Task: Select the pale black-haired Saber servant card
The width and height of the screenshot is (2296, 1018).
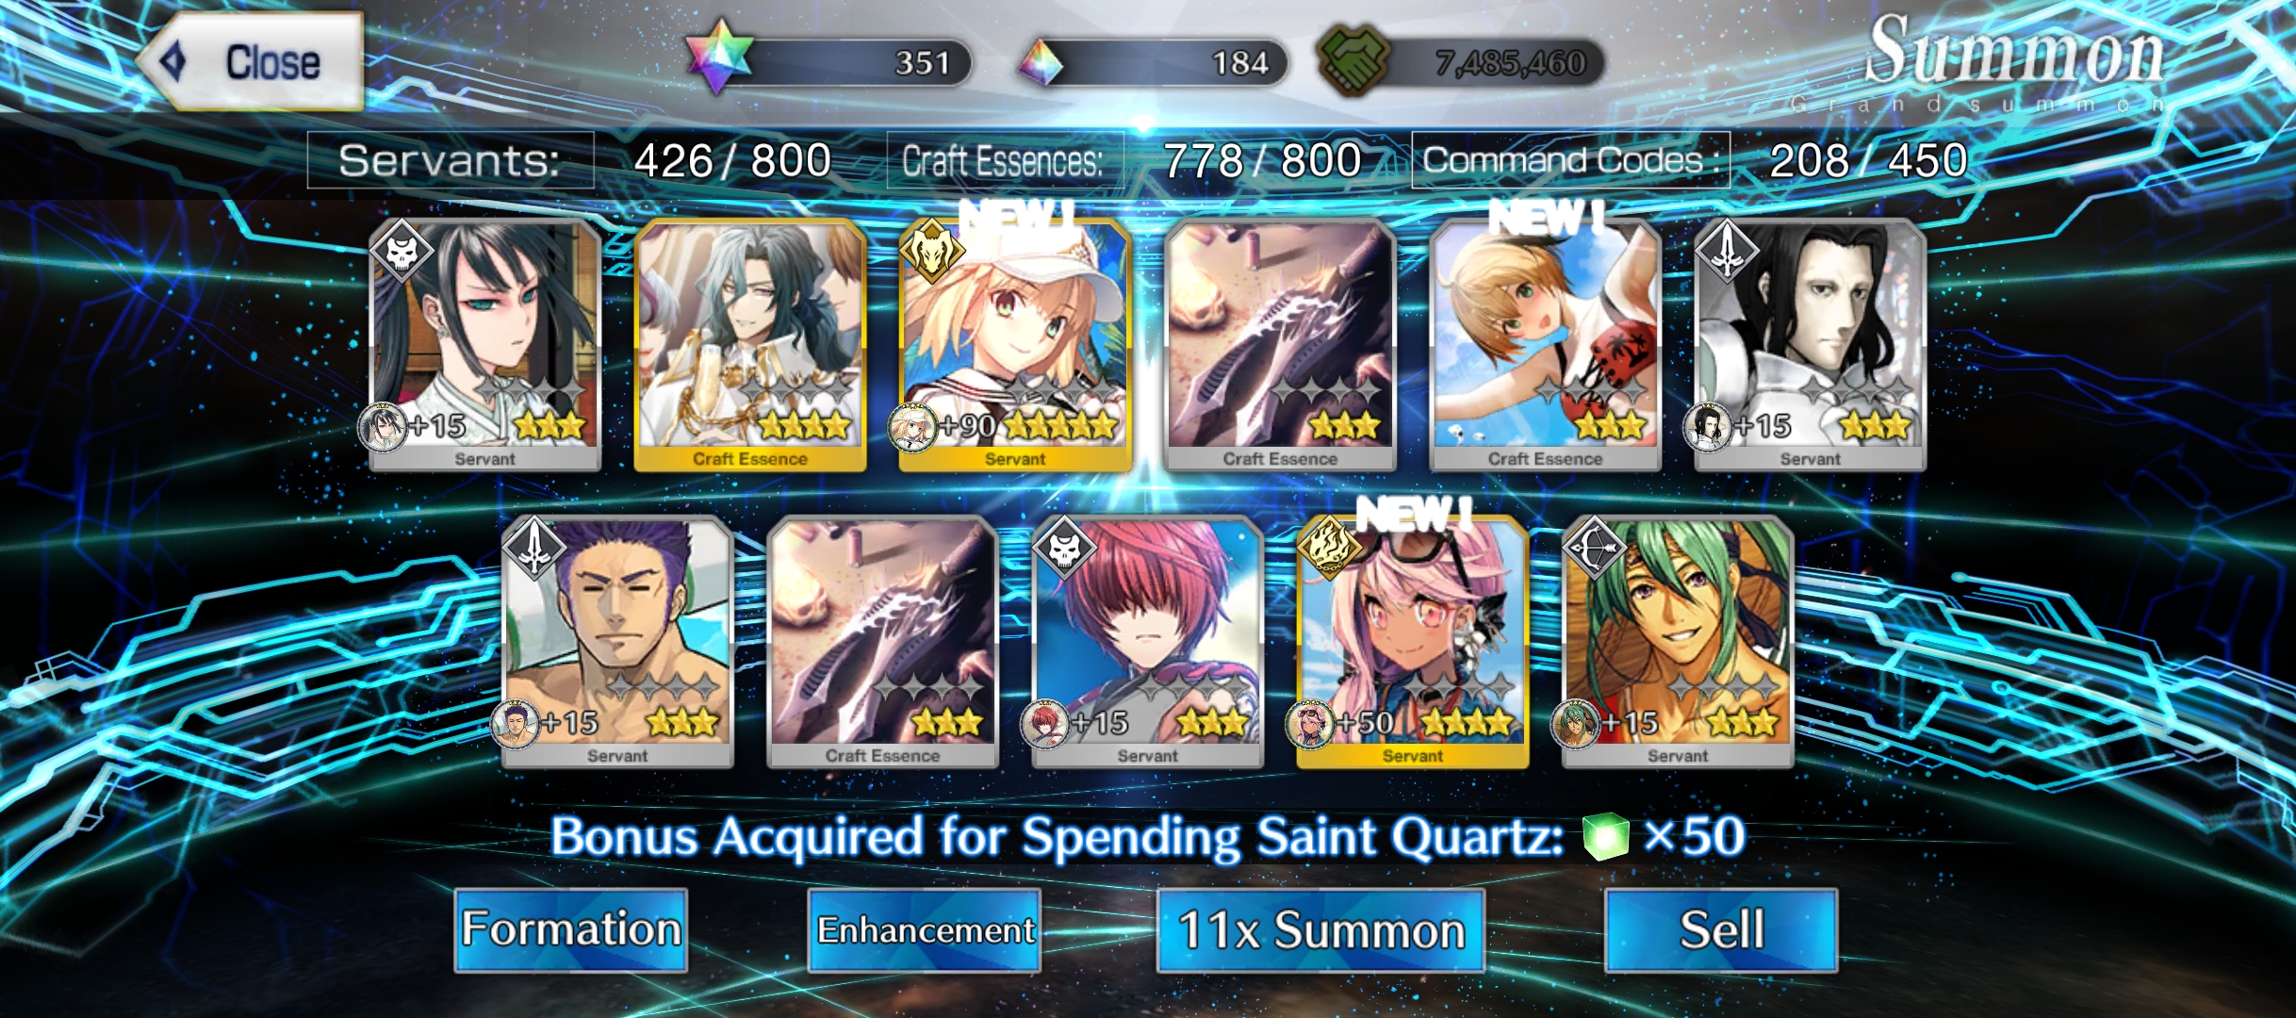Action: point(1810,345)
